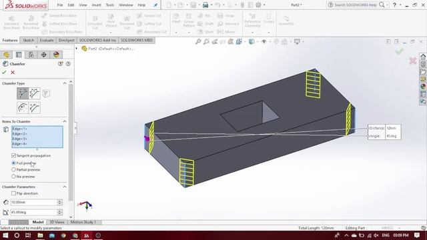Open FeatureManager design tree tab

point(6,55)
